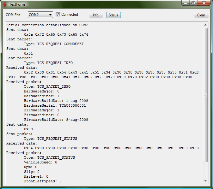Image resolution: width=213 pixels, height=189 pixels.
Task: Toggle the Connected checkbox
Action: 58,15
